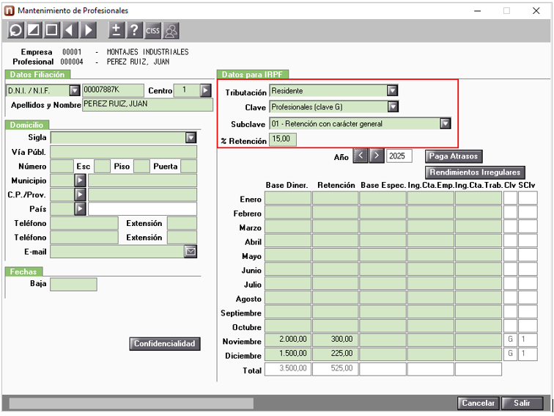This screenshot has width=554, height=416.
Task: Expand the Subclave dropdown
Action: 446,123
